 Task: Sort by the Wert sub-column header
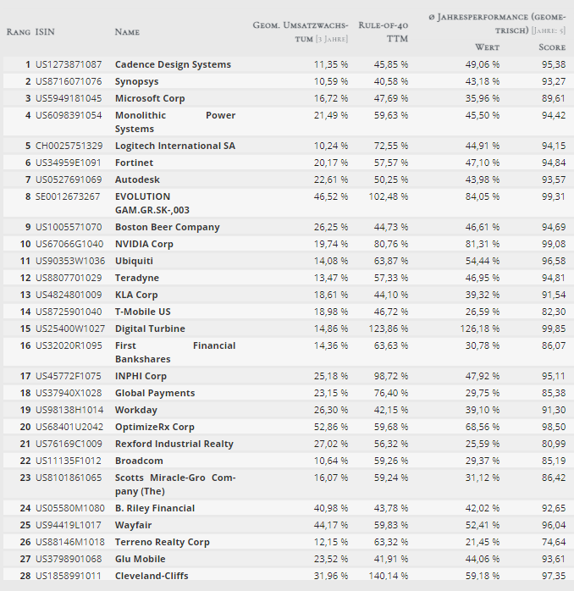(x=488, y=47)
